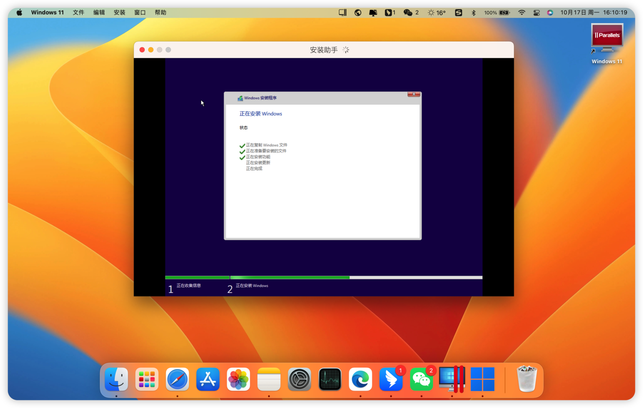Image resolution: width=643 pixels, height=408 pixels.
Task: Open Control Center icon
Action: pos(536,12)
